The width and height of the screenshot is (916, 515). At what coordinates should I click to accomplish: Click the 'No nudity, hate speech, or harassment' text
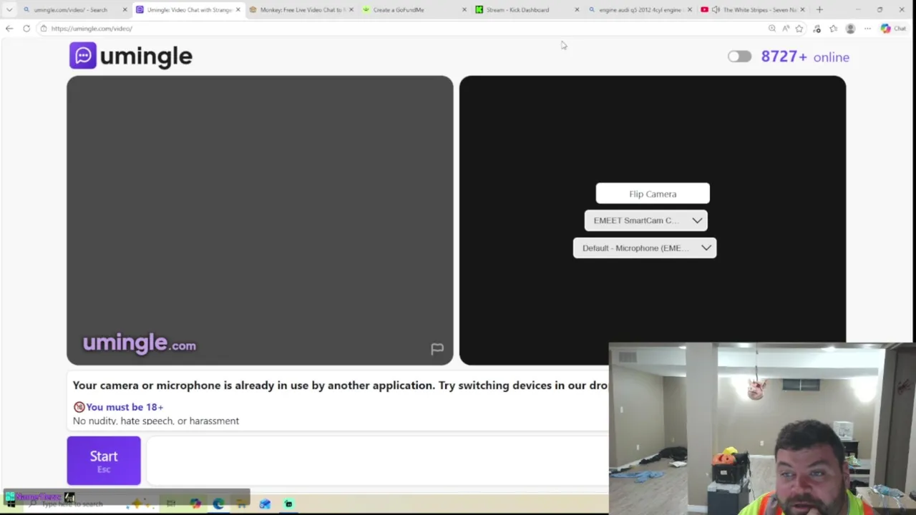coord(156,421)
